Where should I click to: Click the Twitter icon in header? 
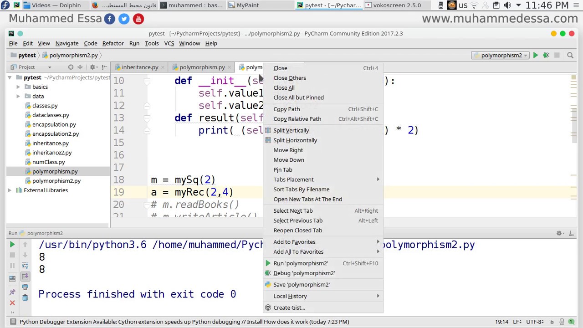click(124, 19)
